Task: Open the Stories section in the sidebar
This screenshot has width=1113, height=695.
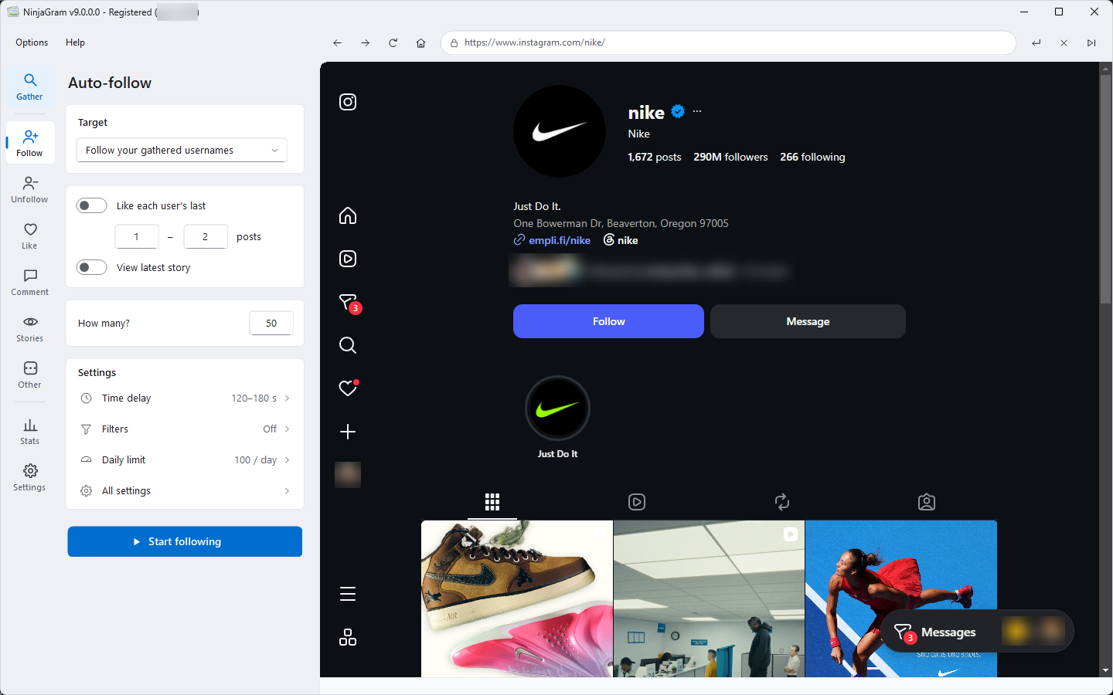Action: [x=29, y=329]
